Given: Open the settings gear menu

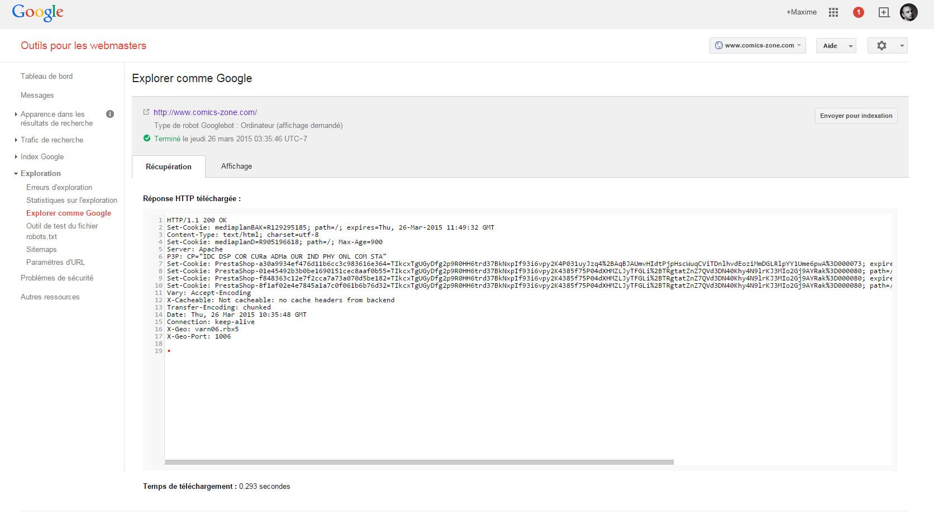Looking at the screenshot, I should tap(887, 46).
